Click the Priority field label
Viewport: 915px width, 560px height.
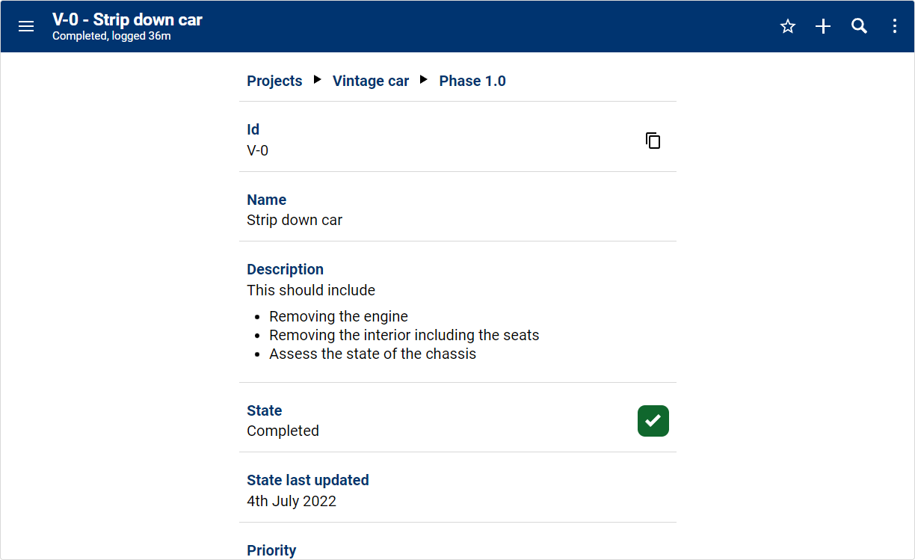tap(271, 550)
